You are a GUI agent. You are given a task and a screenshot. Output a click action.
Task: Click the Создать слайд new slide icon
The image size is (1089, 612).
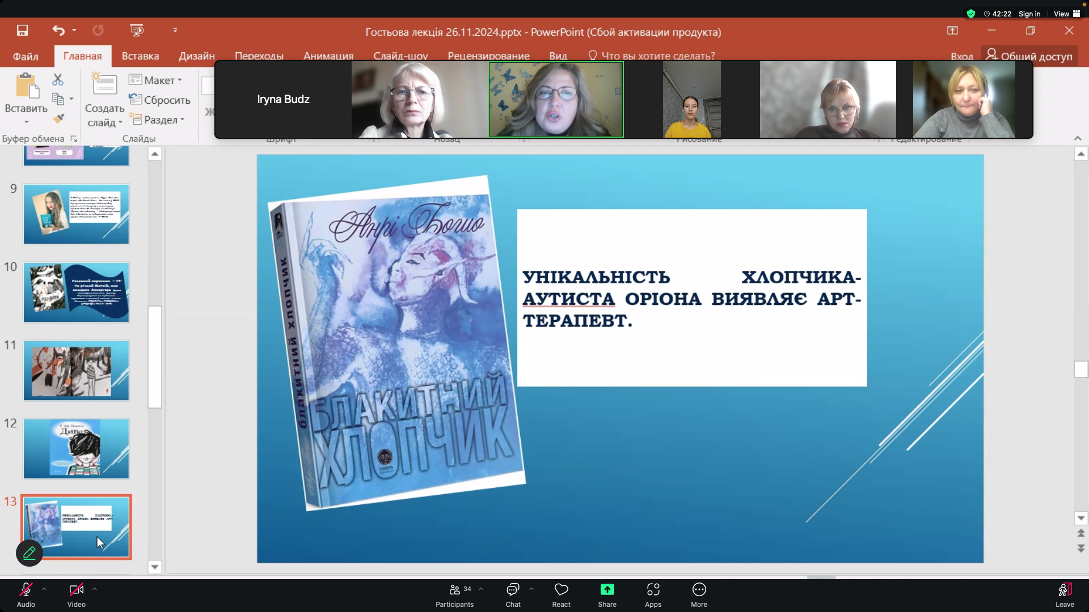(104, 84)
